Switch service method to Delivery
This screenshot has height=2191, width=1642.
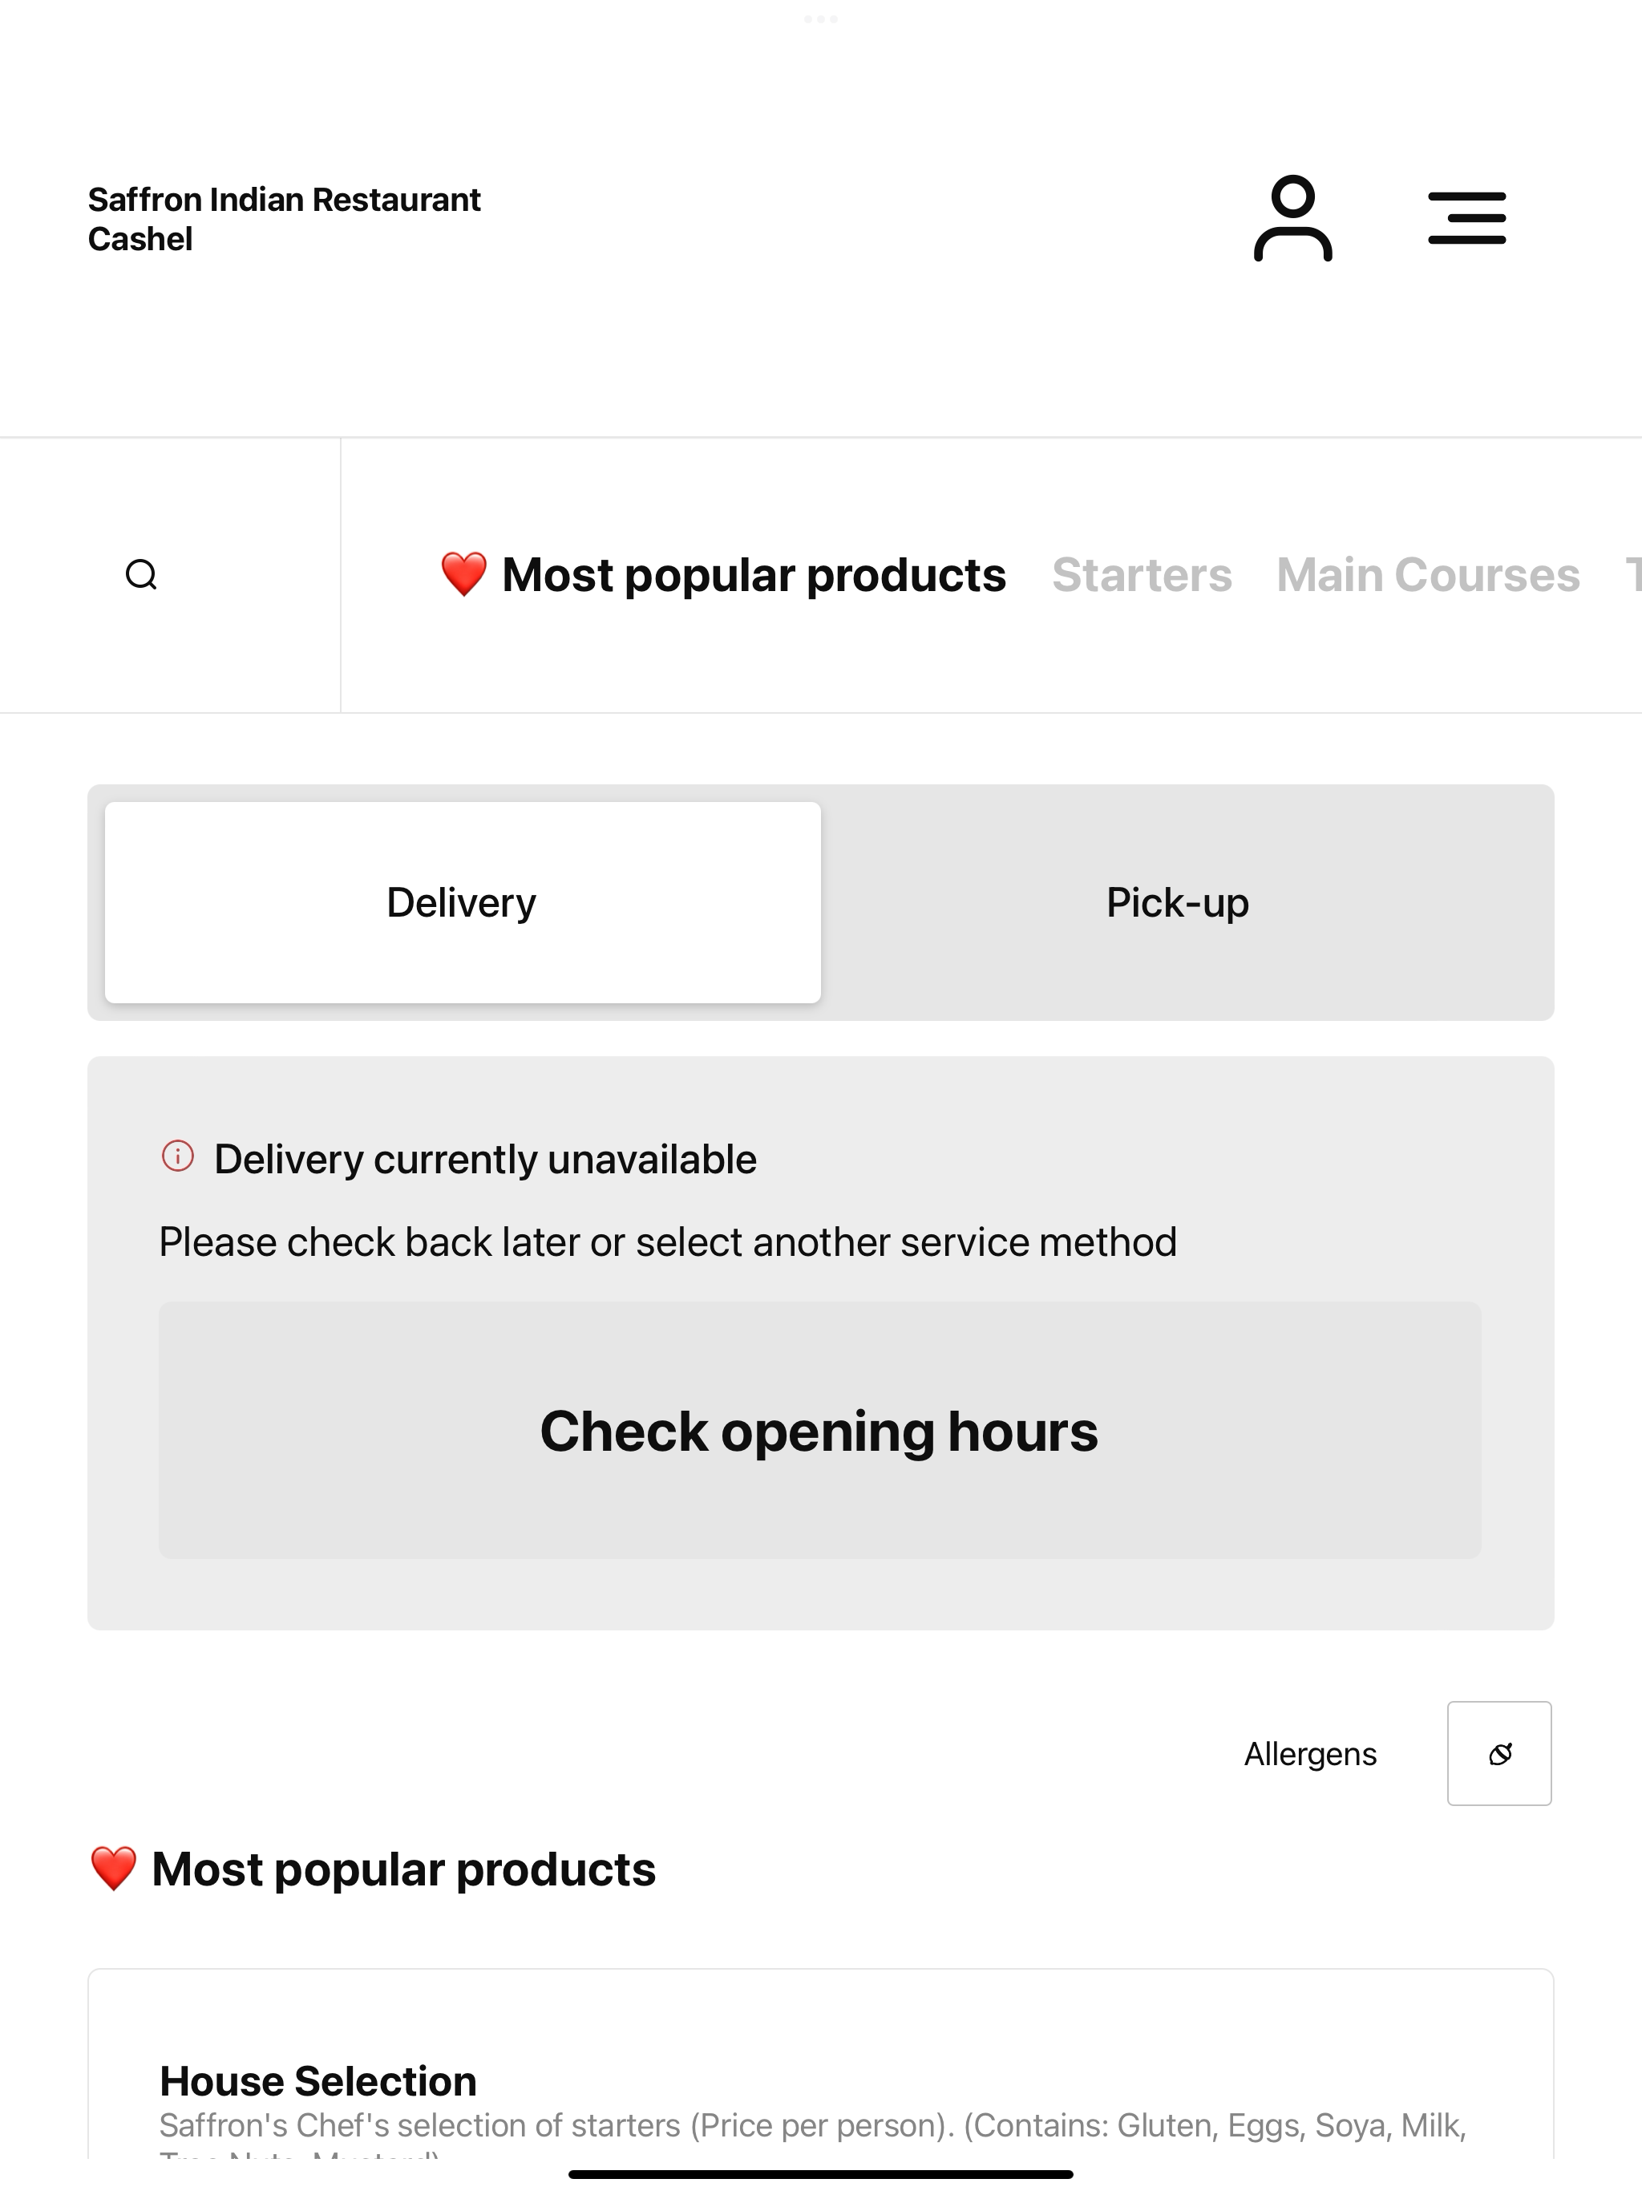(463, 902)
